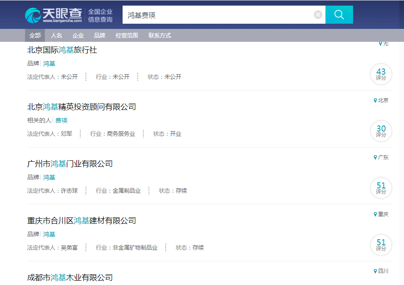Image resolution: width=404 pixels, height=285 pixels.
Task: Open 北京国际鸿基旅行社 company page
Action: 62,50
